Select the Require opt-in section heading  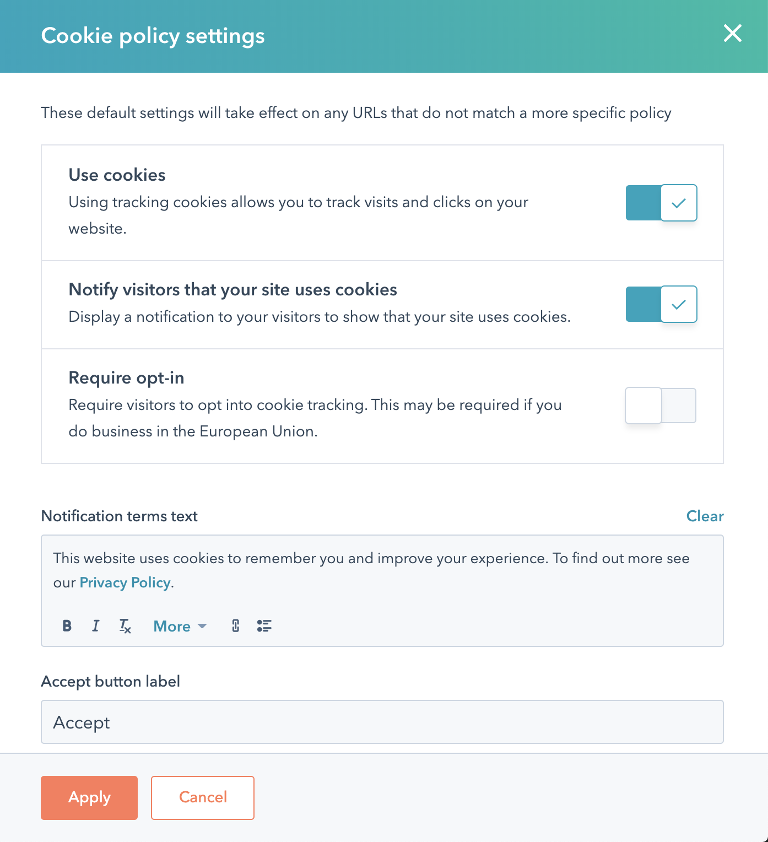pos(126,378)
